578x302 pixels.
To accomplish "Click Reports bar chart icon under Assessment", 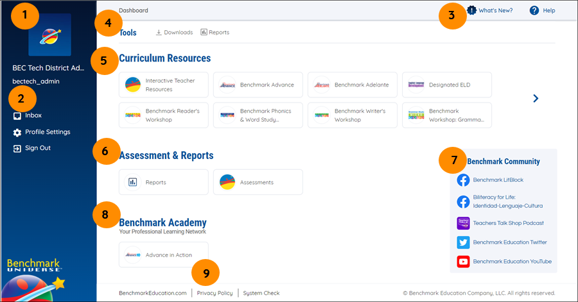I will (133, 182).
